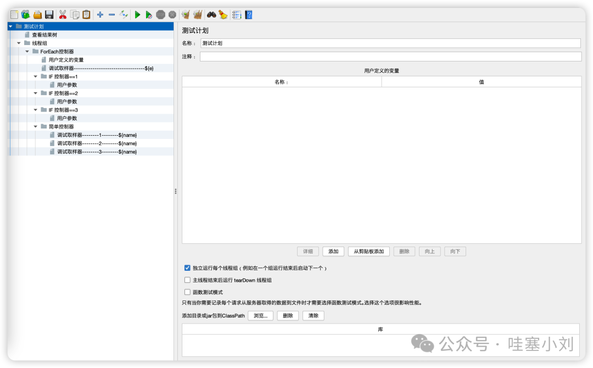The width and height of the screenshot is (593, 368).
Task: Create a new test plan via toolbar
Action: (x=14, y=15)
